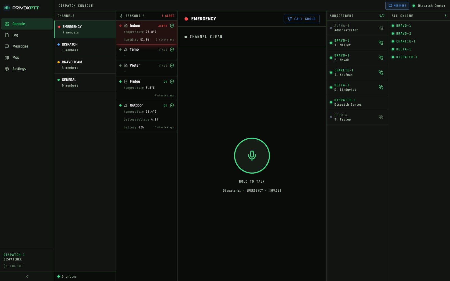Open the Indoor sensor card
The image size is (450, 281).
coord(147,32)
